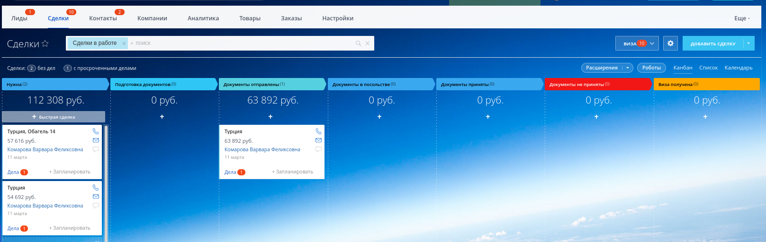Add deal in Документы приняты column
This screenshot has width=766, height=242.
coord(488,117)
